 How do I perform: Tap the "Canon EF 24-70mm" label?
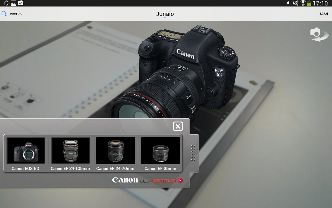click(x=115, y=168)
